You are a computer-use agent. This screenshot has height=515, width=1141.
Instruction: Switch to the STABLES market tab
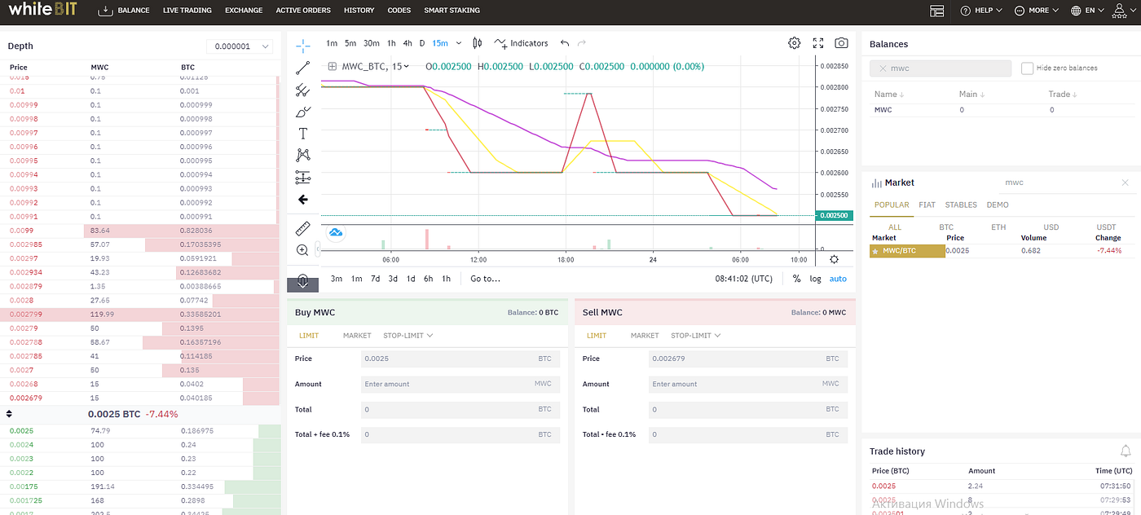961,205
